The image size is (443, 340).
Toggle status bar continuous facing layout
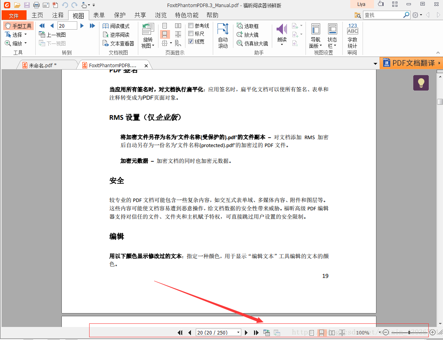342,332
